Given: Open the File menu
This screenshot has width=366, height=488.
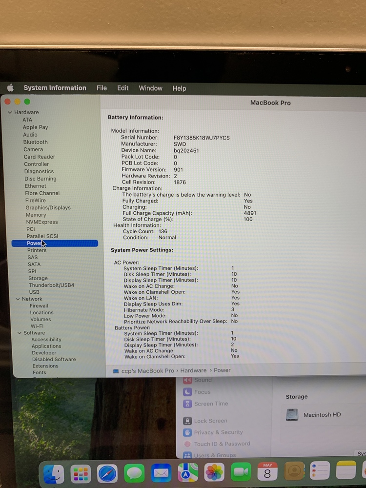Looking at the screenshot, I should pos(102,88).
